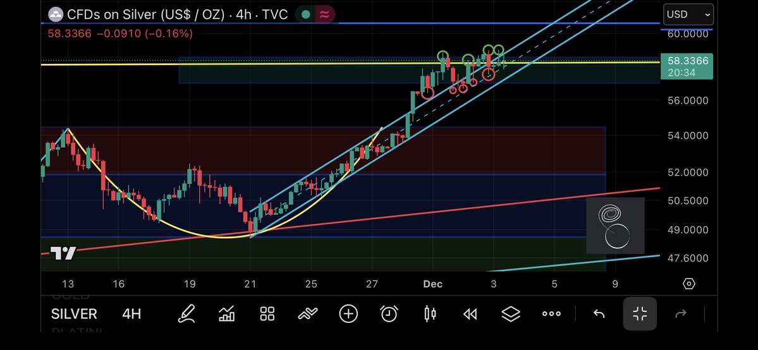Screen dimensions: 758x350
Task: Open the USD currency dropdown
Action: pos(688,15)
